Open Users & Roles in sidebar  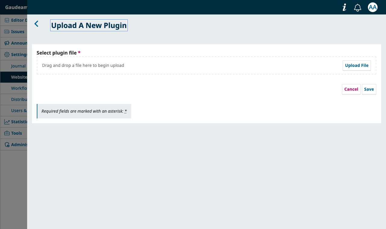click(14, 111)
